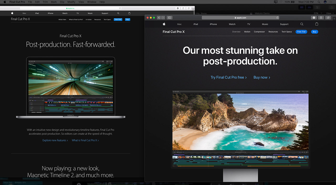
Task: Toggle the Final Cut Pro timeline panel button
Action: [310, 7]
